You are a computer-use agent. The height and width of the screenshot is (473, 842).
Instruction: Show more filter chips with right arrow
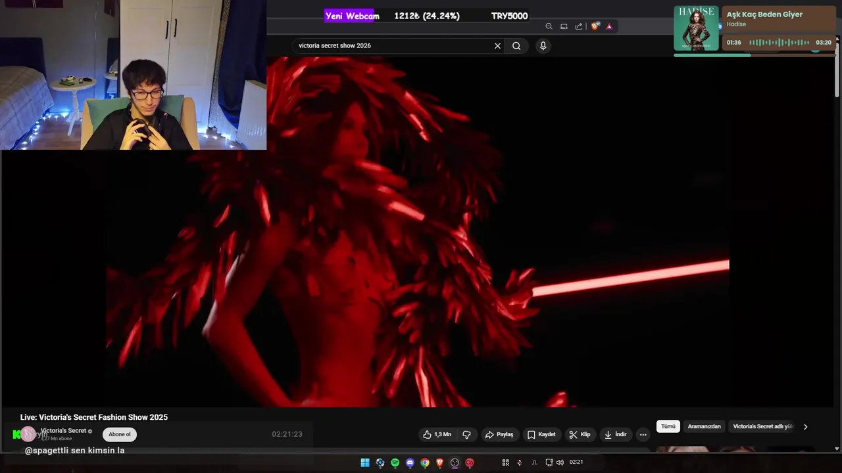805,426
